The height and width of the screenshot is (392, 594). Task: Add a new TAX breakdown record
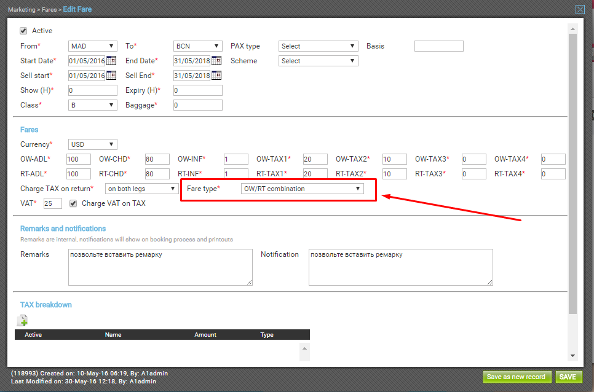coord(22,321)
